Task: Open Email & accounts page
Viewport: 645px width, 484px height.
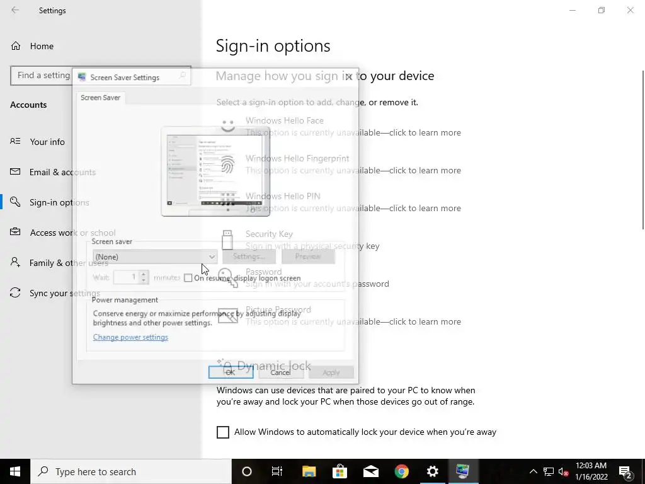Action: pyautogui.click(x=62, y=172)
